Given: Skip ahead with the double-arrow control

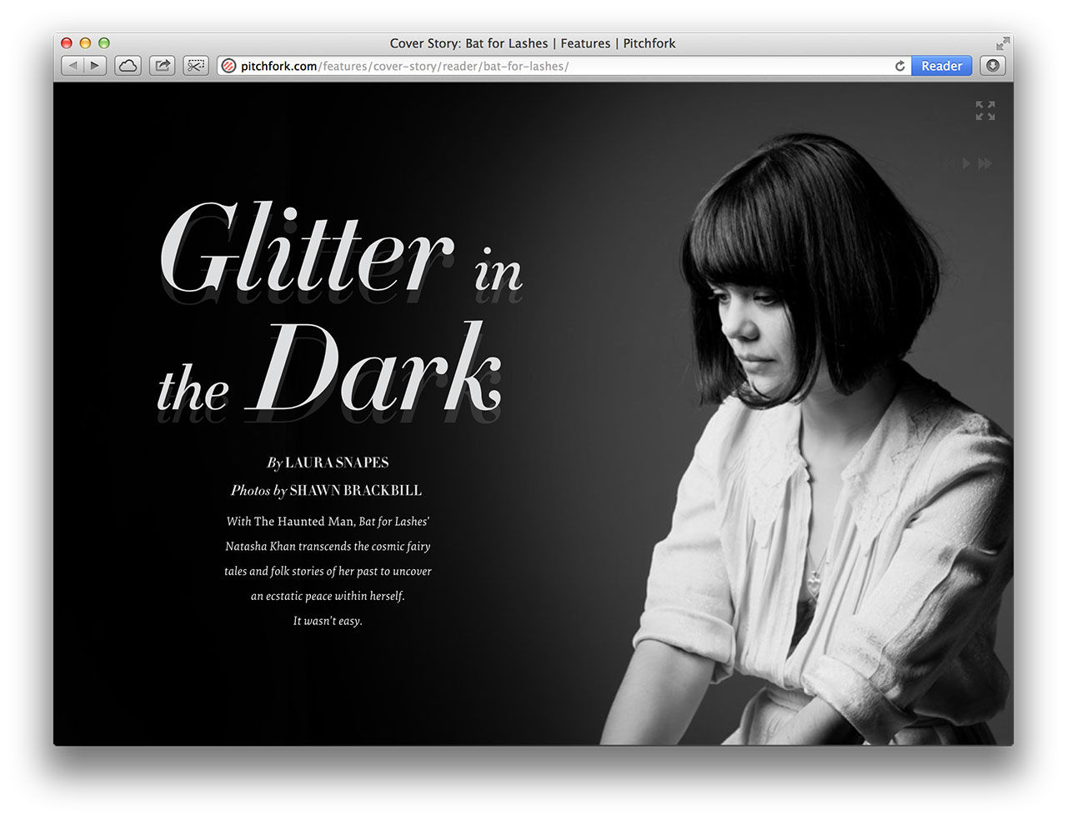Looking at the screenshot, I should 985,164.
